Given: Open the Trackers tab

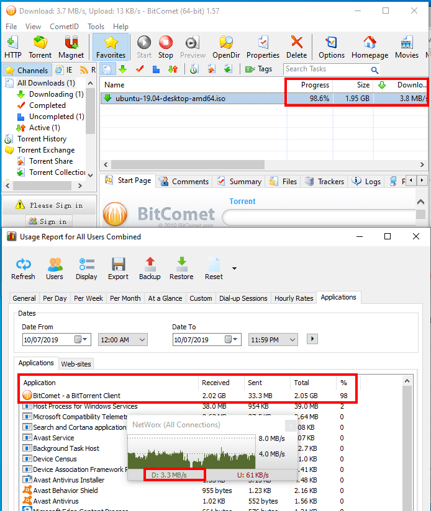Looking at the screenshot, I should click(324, 182).
